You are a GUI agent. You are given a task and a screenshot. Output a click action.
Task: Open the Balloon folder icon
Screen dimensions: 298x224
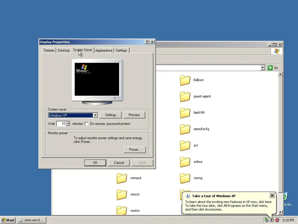point(185,80)
